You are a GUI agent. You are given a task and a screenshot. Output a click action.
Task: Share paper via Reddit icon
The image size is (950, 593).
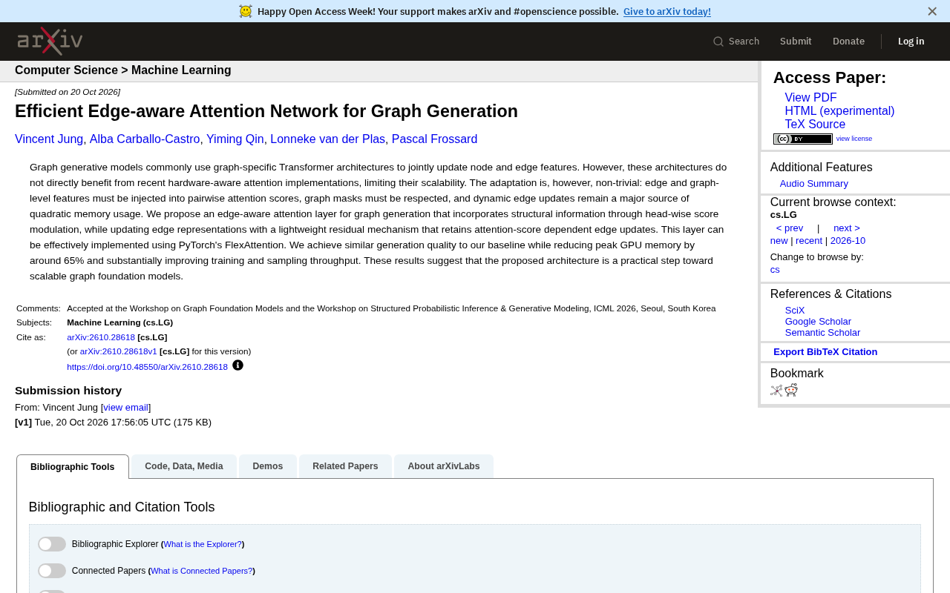coord(791,391)
